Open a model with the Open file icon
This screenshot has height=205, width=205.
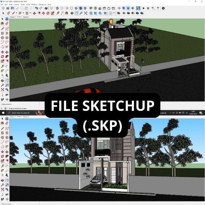click(x=8, y=8)
